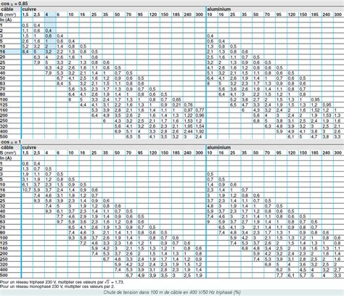Click the highlighted 16 A row header

click(x=10, y=52)
